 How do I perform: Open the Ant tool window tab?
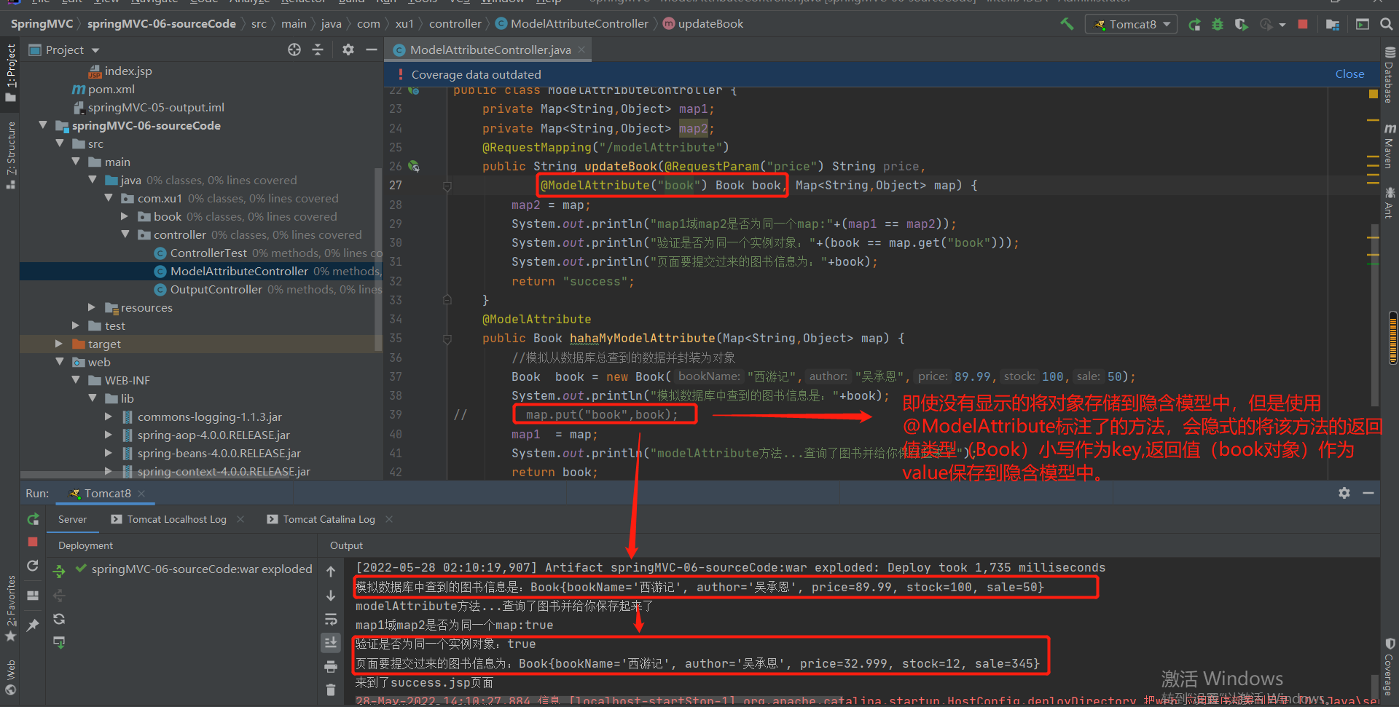[1390, 203]
